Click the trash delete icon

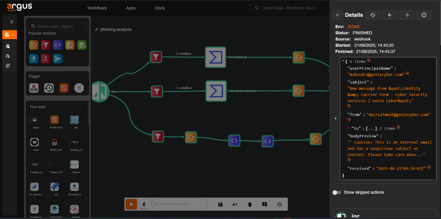250,205
